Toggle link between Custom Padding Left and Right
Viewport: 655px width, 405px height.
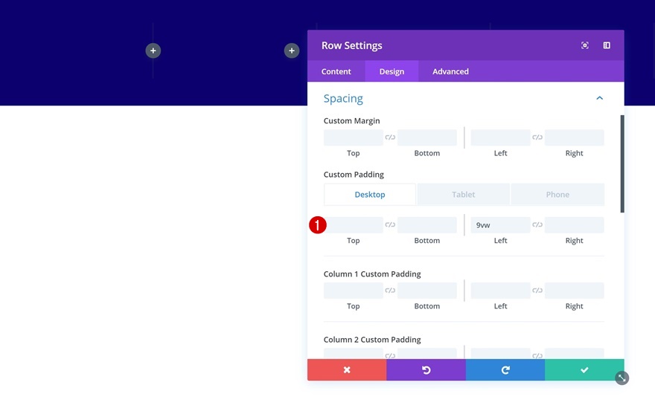point(537,225)
